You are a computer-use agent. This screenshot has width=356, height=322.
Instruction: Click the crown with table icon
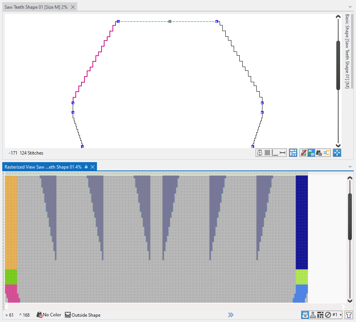point(311,153)
